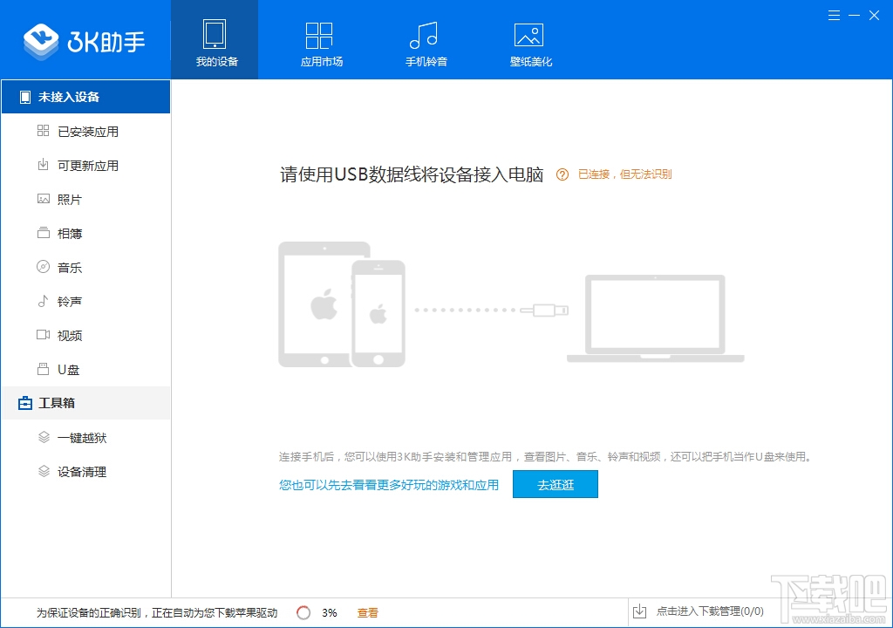
Task: Open the 我的设备 tab
Action: [x=215, y=40]
